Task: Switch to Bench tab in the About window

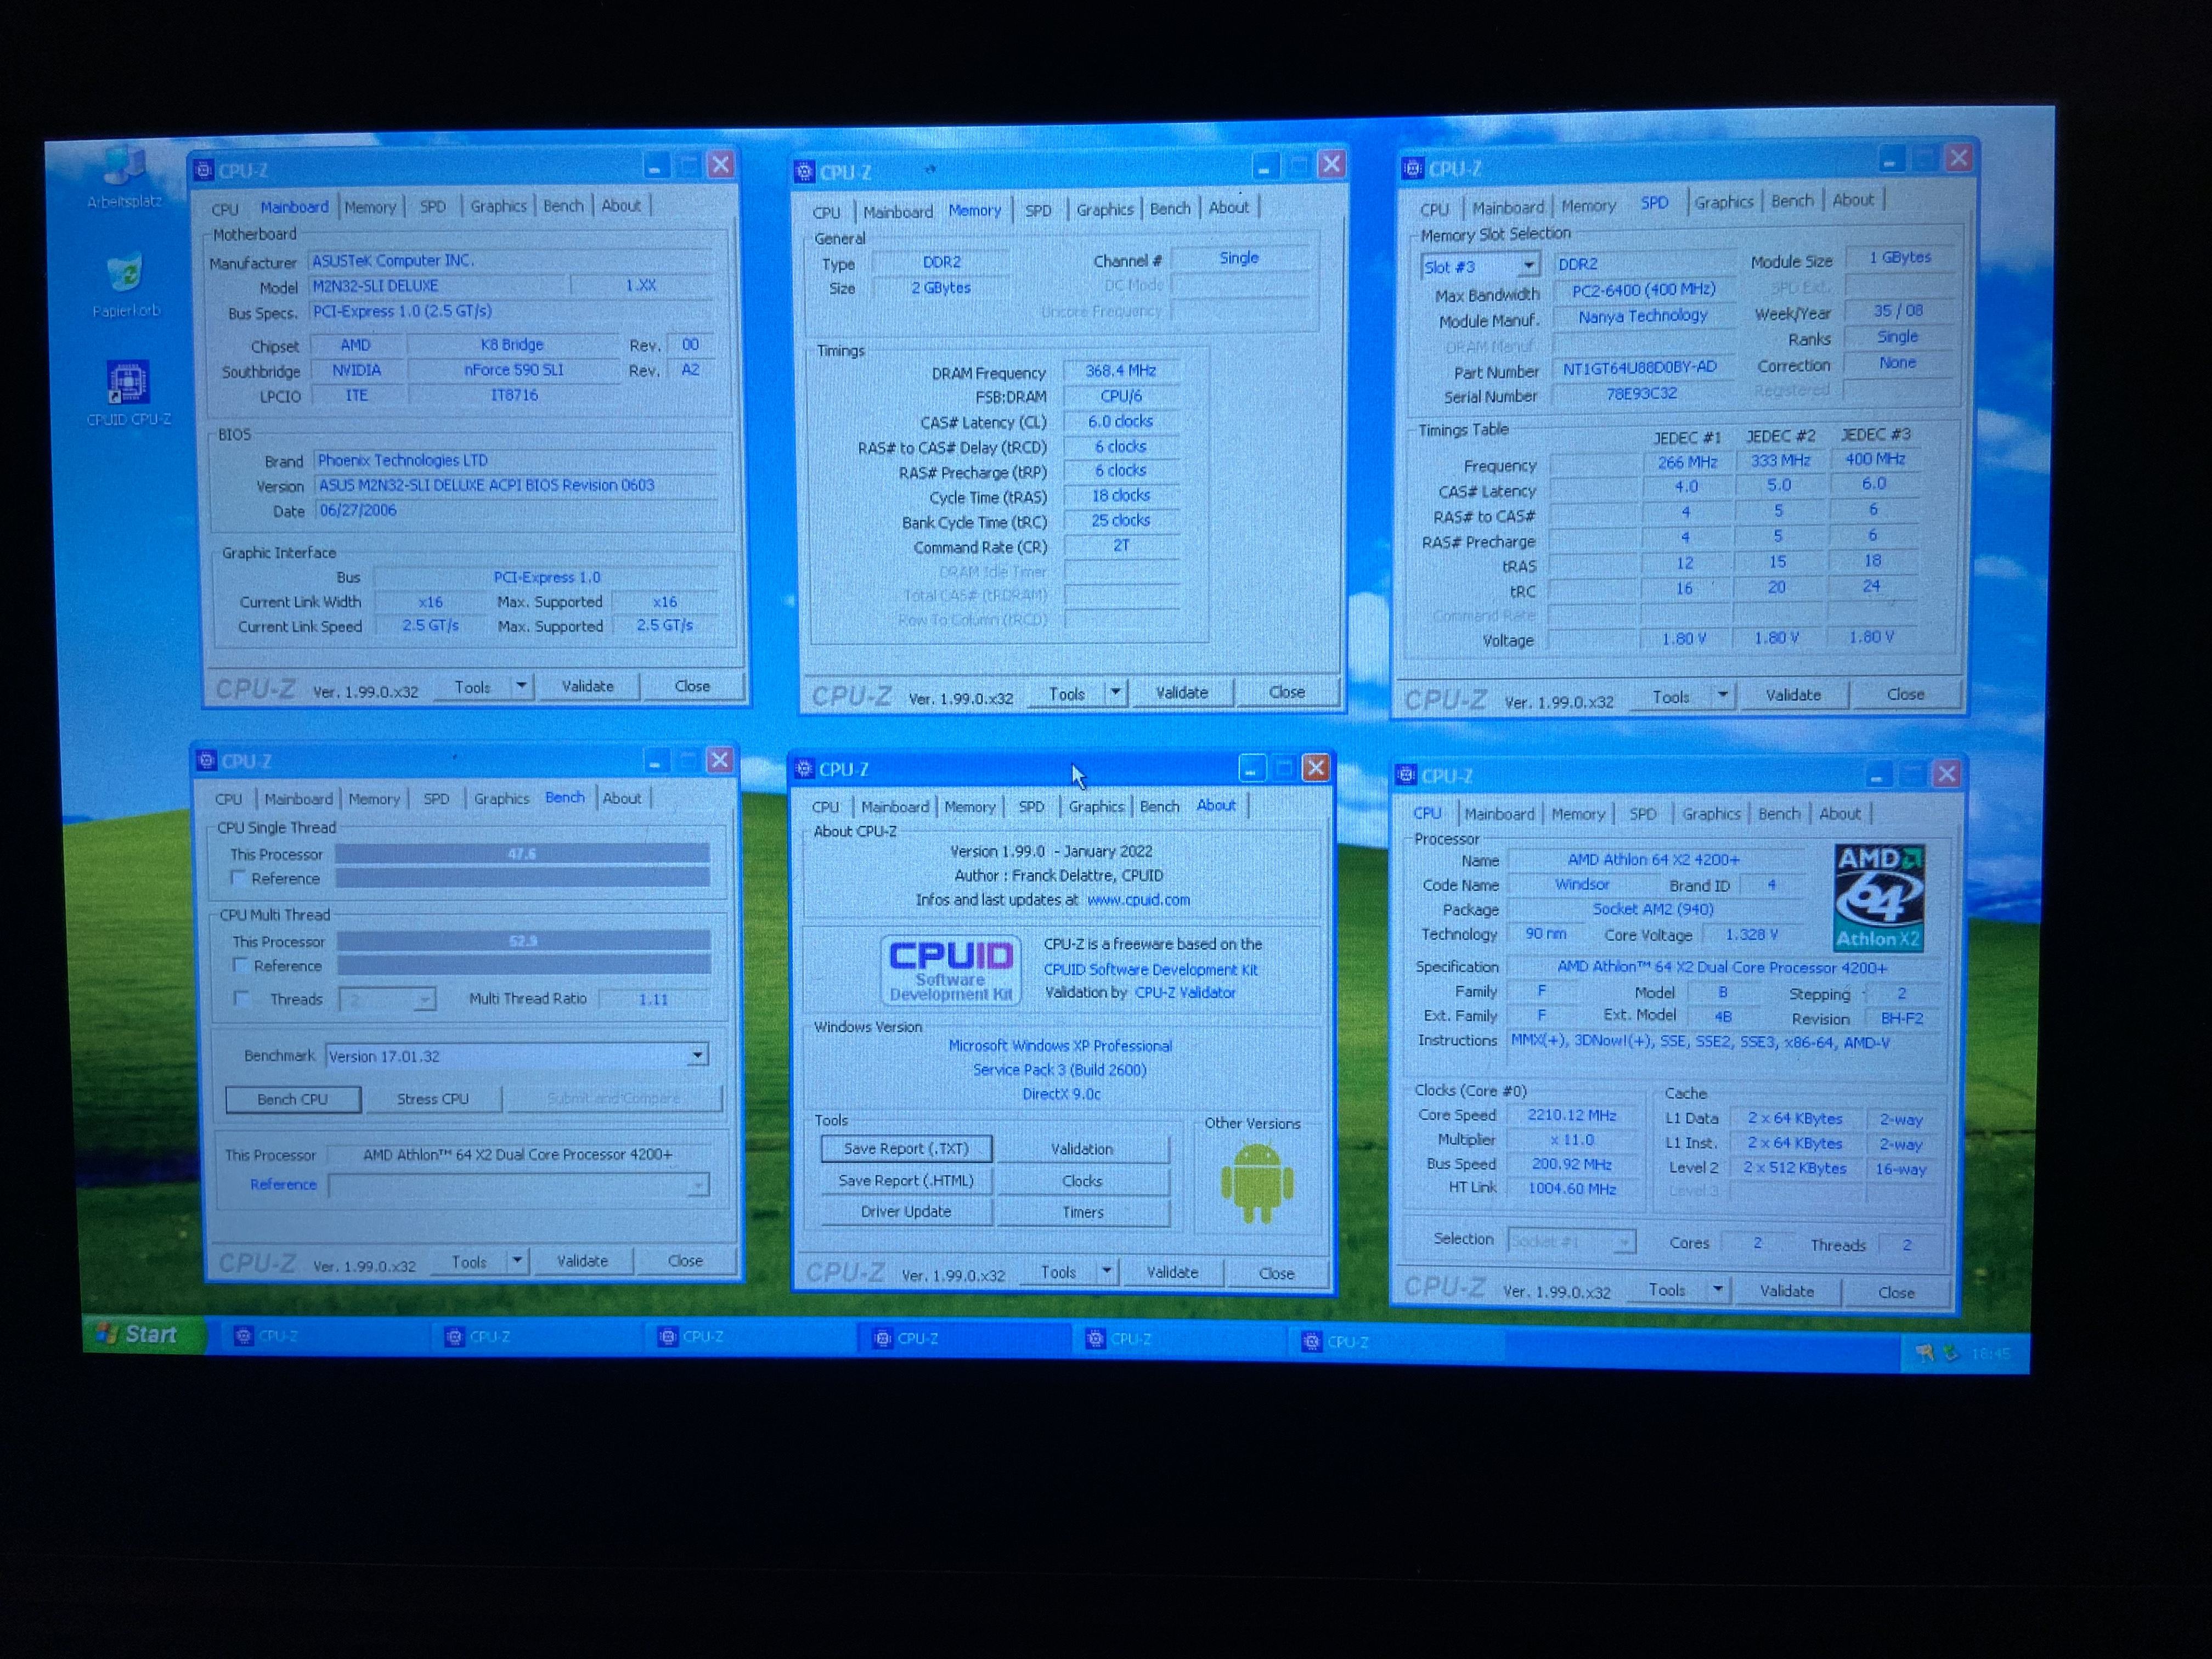Action: (x=1159, y=806)
